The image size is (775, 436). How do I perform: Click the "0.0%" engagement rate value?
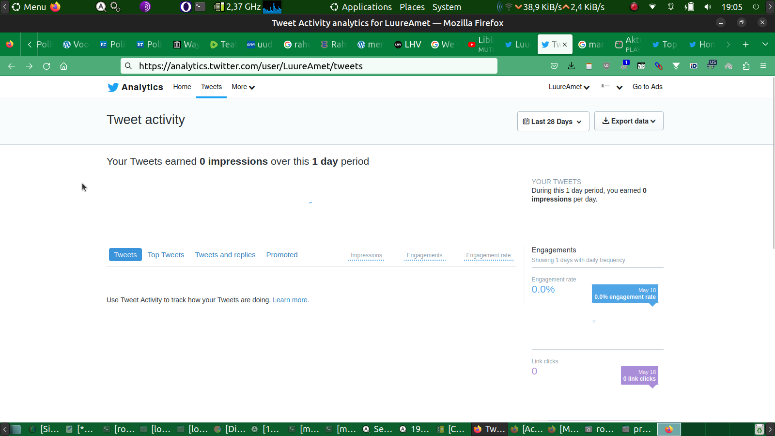point(543,289)
